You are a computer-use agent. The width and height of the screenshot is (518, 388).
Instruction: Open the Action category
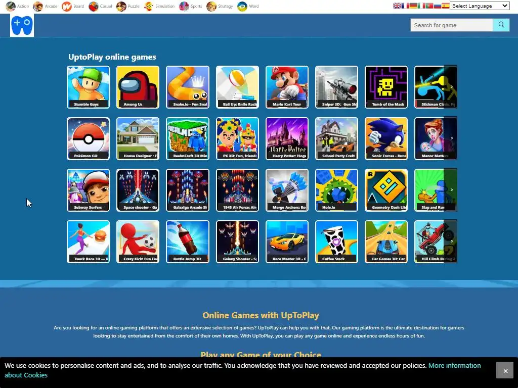coord(18,6)
